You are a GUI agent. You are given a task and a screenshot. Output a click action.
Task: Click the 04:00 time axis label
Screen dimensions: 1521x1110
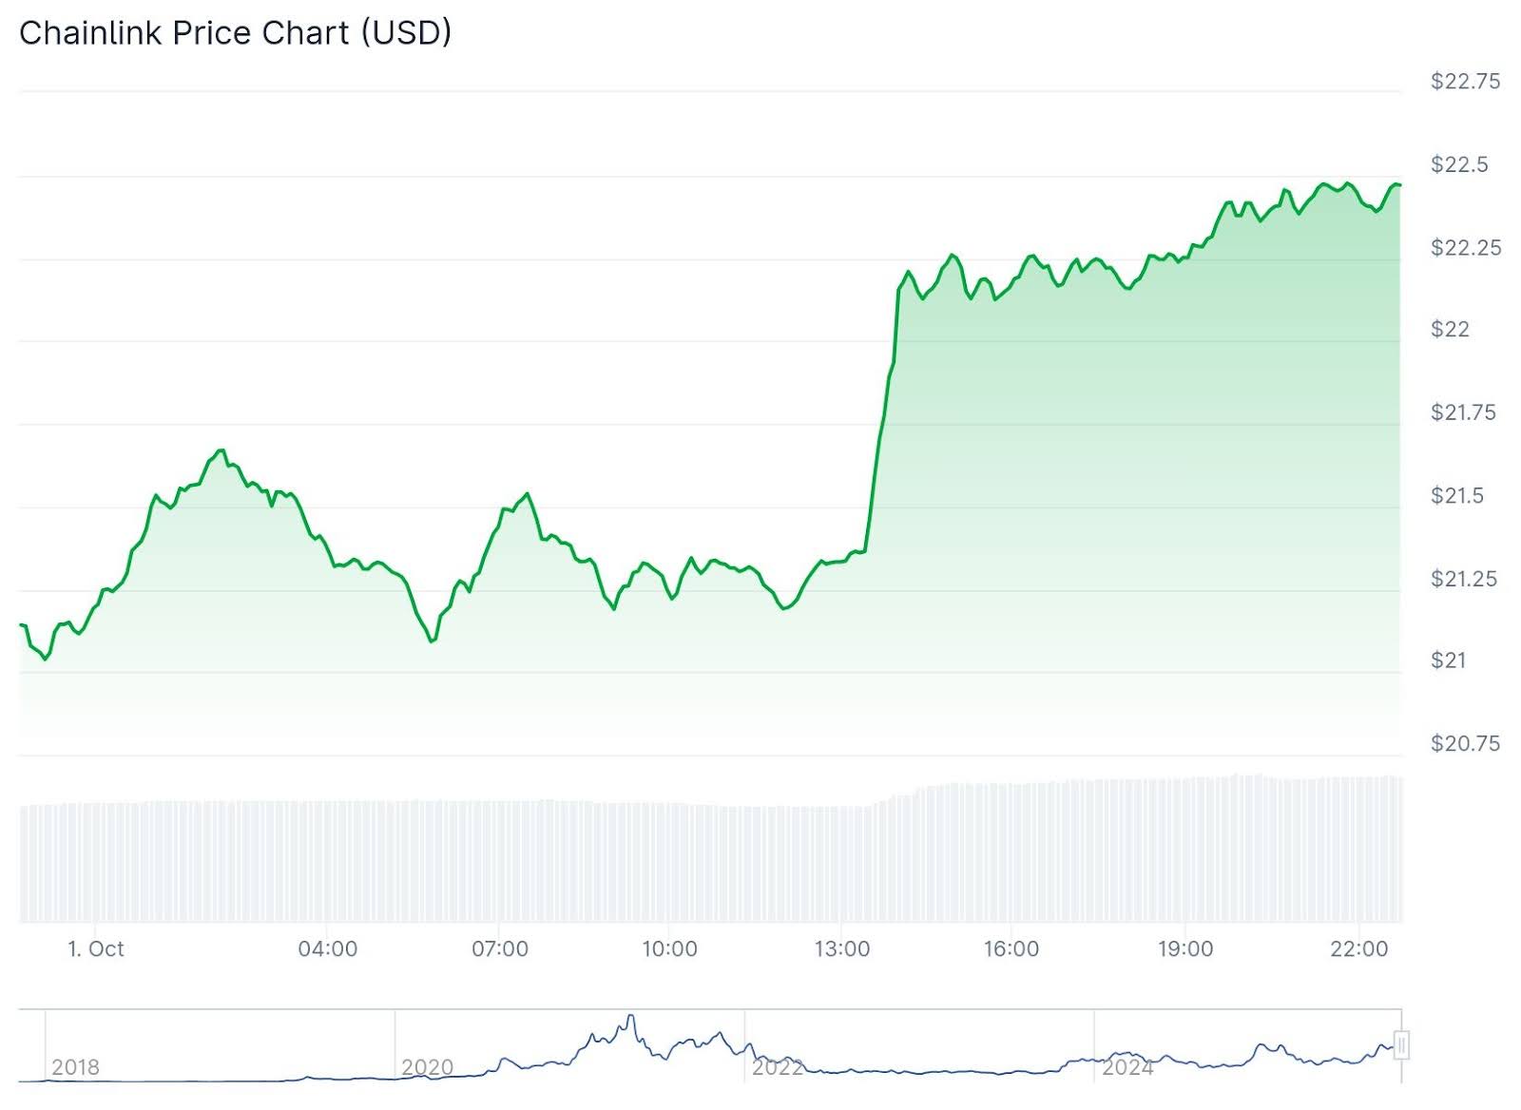(x=328, y=948)
